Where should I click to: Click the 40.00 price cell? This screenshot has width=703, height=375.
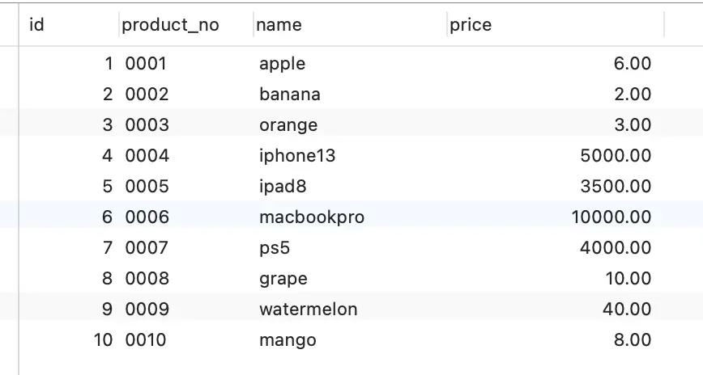pyautogui.click(x=626, y=310)
